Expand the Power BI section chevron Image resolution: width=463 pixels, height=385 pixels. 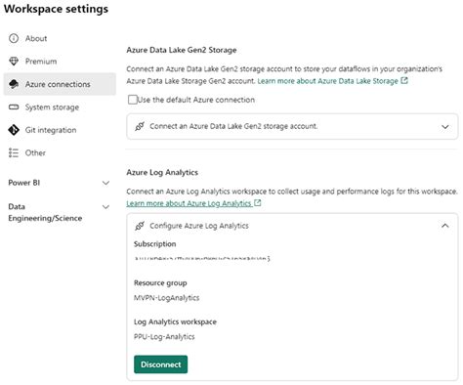[x=105, y=183]
